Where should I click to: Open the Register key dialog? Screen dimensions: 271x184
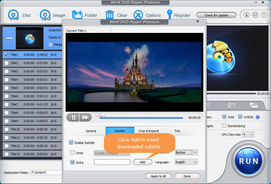pos(178,15)
